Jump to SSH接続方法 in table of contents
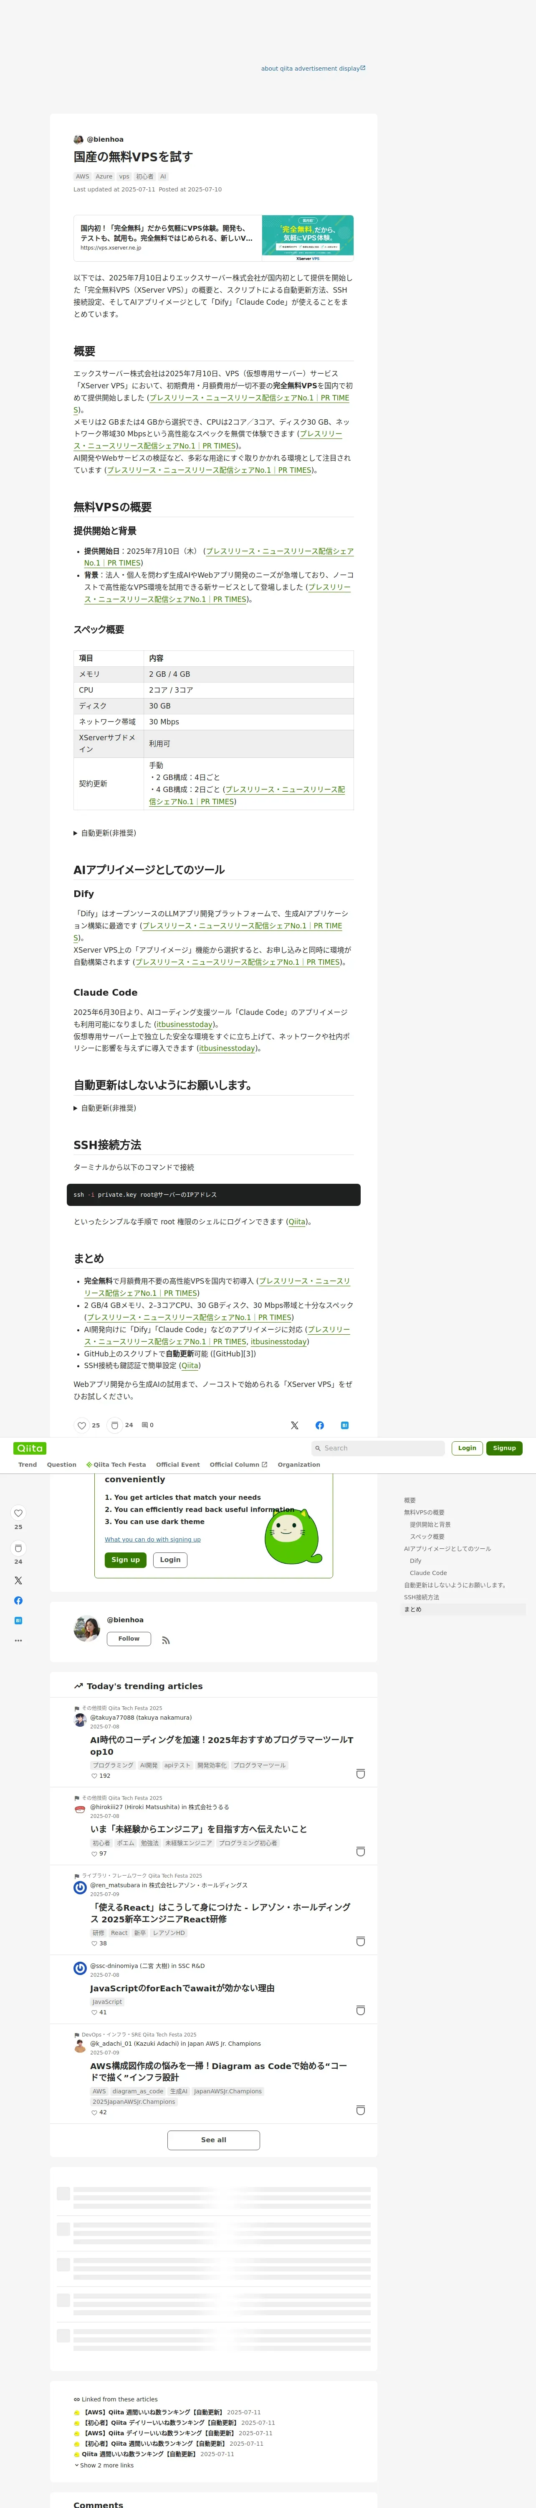536x2508 pixels. [421, 1597]
